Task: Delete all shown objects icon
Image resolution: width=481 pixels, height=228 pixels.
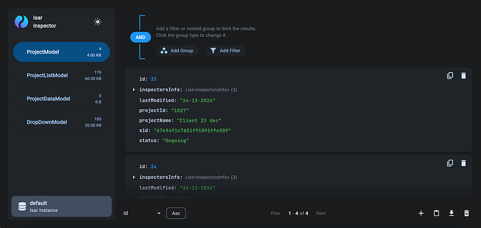Action: click(x=467, y=214)
